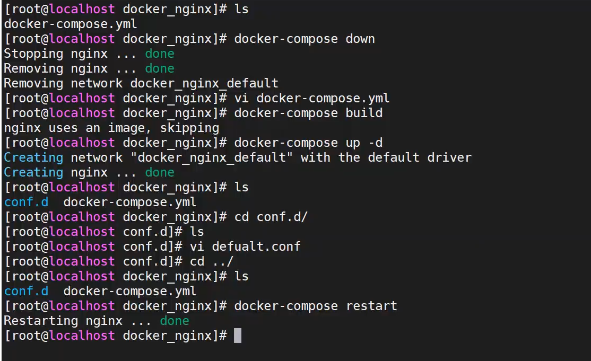The image size is (591, 361).
Task: Click green 'done' on the Creating nginx line
Action: 160,172
